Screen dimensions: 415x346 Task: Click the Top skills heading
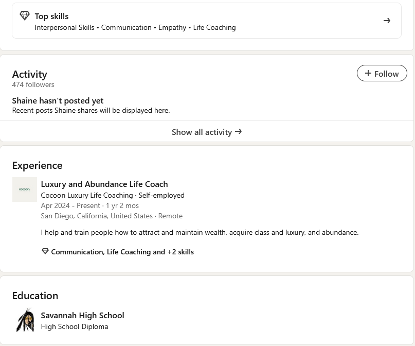tap(51, 16)
